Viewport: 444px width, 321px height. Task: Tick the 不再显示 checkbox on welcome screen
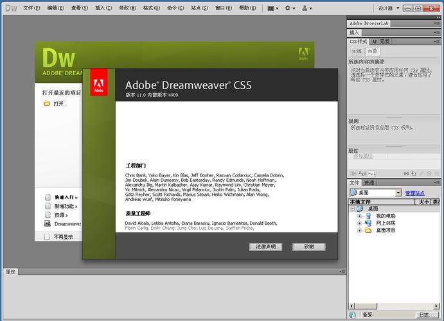(48, 237)
